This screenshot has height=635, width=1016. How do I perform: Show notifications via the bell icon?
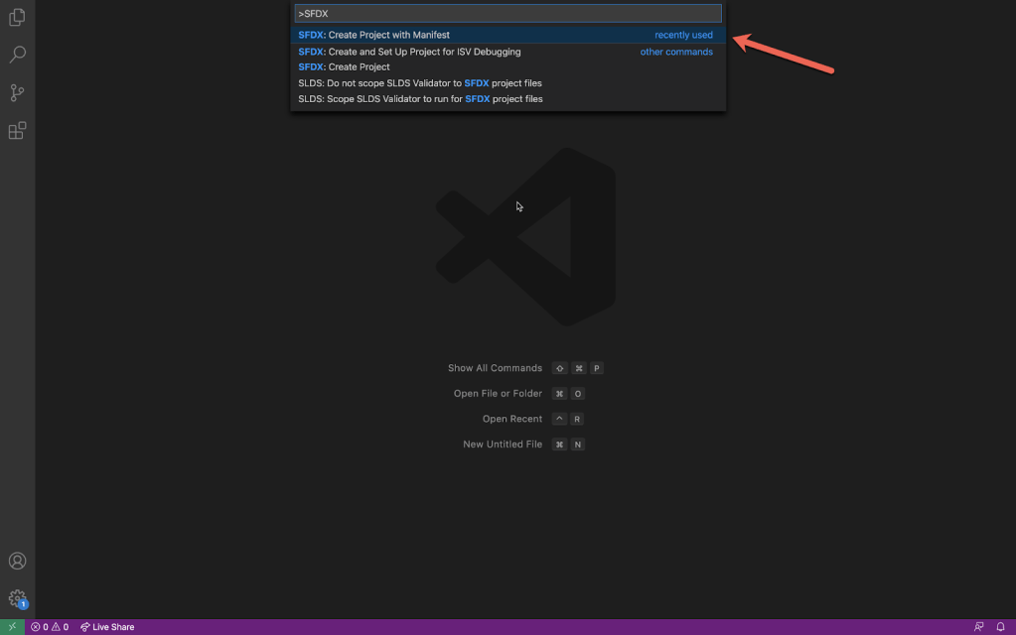pyautogui.click(x=1000, y=627)
